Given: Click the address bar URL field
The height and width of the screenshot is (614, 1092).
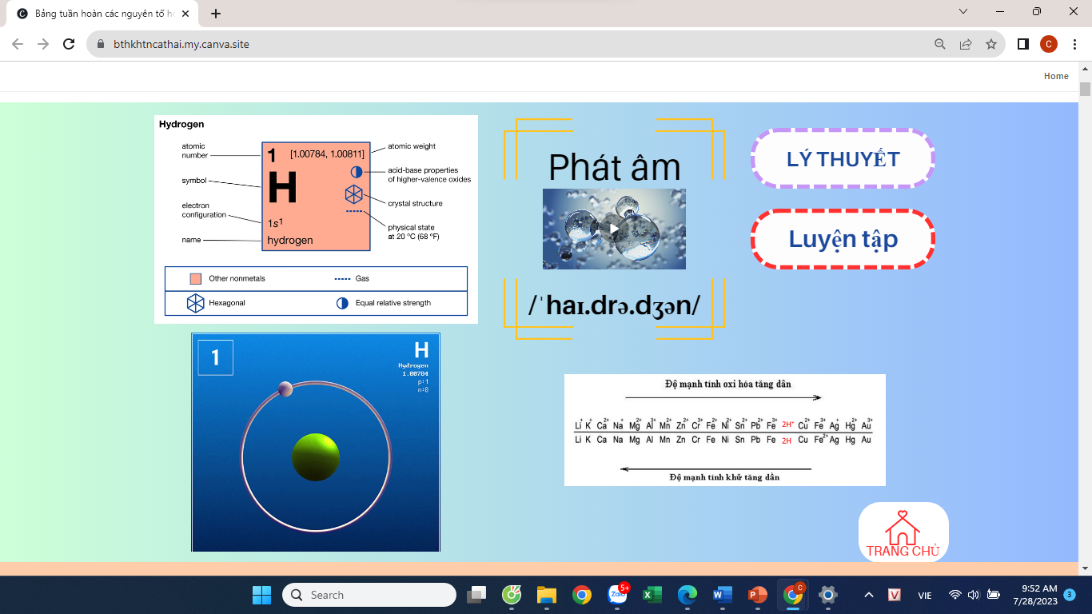Looking at the screenshot, I should 480,44.
